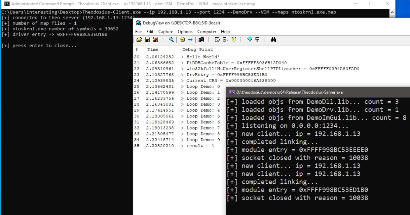
Task: Toggle the Capture Kernel gear icon
Action: [183, 40]
